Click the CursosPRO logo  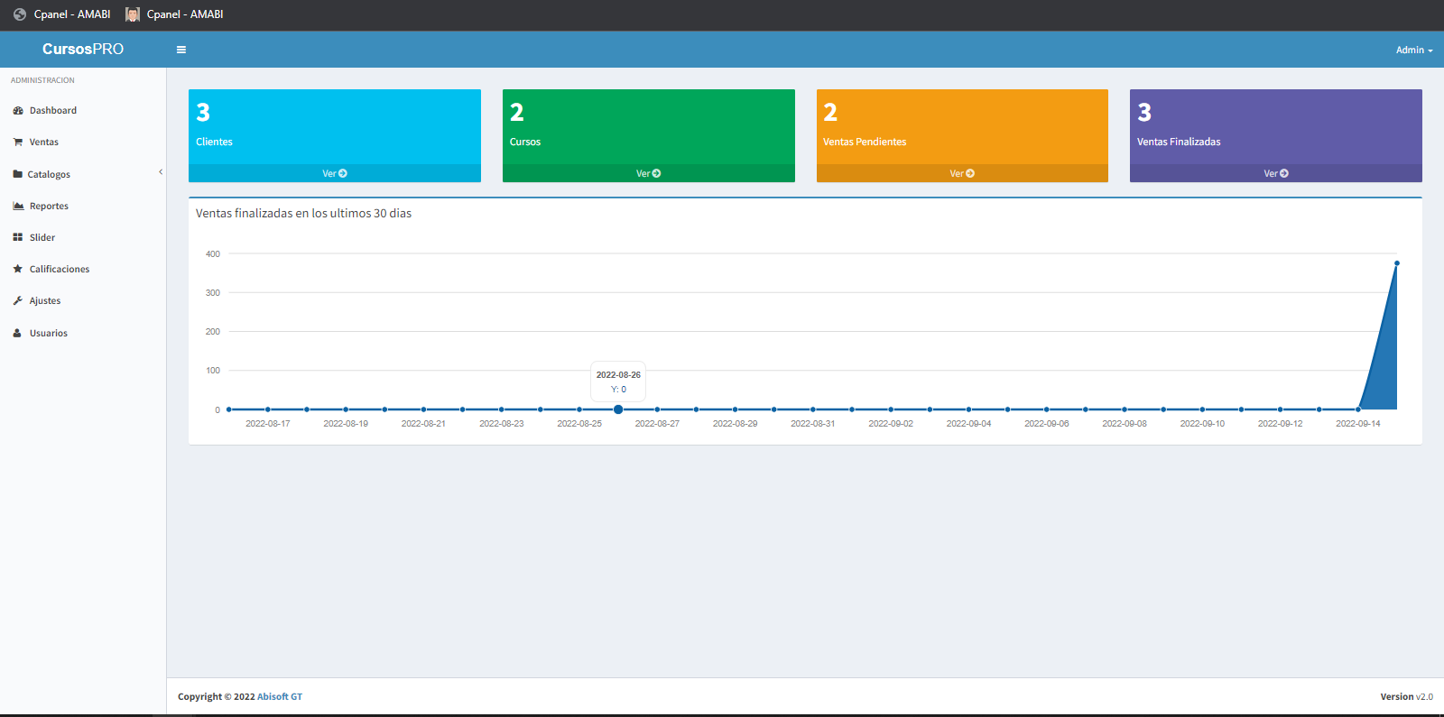coord(83,50)
